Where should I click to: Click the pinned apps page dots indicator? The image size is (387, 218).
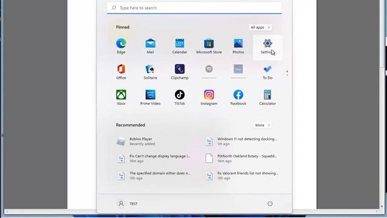287,73
